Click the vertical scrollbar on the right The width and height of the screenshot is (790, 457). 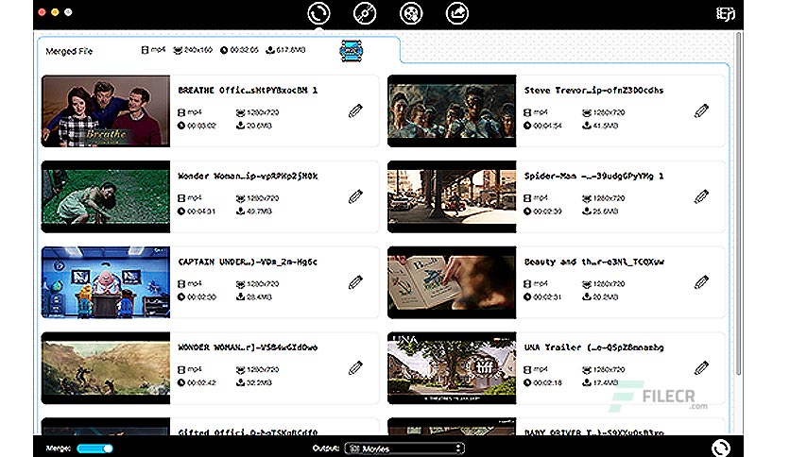pyautogui.click(x=739, y=204)
